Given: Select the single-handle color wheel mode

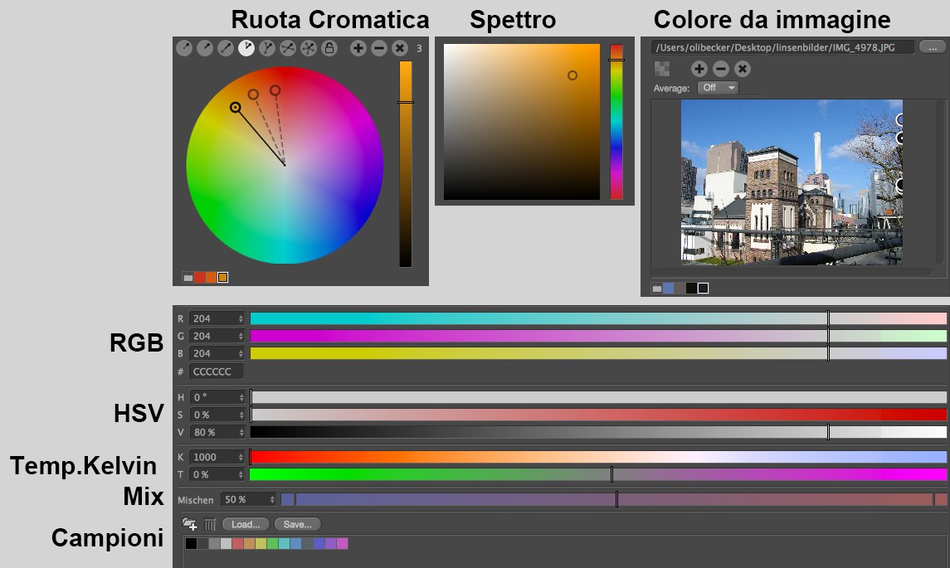Looking at the screenshot, I should pos(205,48).
